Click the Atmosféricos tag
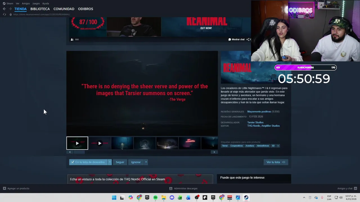The image size is (360, 202). tap(263, 146)
